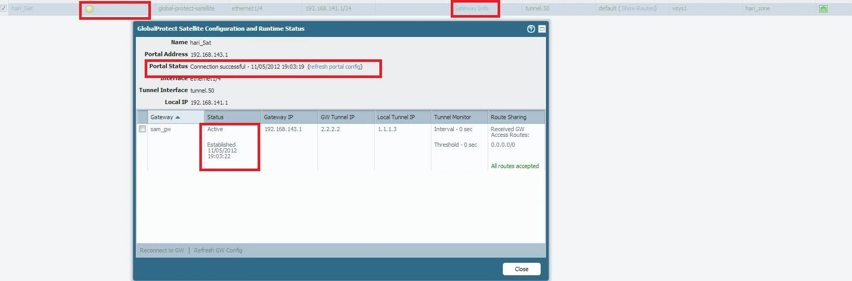
Task: Click the tunnel.50 cell in background row
Action: (537, 8)
